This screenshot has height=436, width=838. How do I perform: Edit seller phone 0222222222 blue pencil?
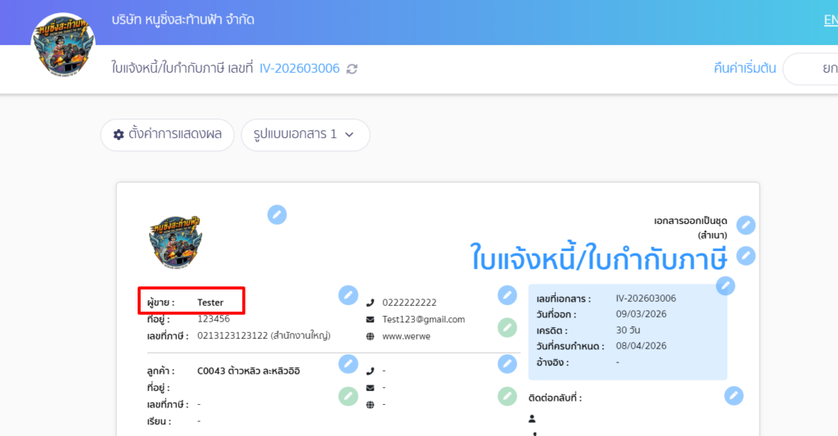coord(507,295)
